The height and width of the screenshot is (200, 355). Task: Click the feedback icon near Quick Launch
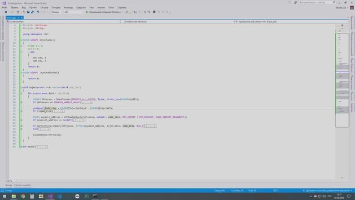pos(296,2)
